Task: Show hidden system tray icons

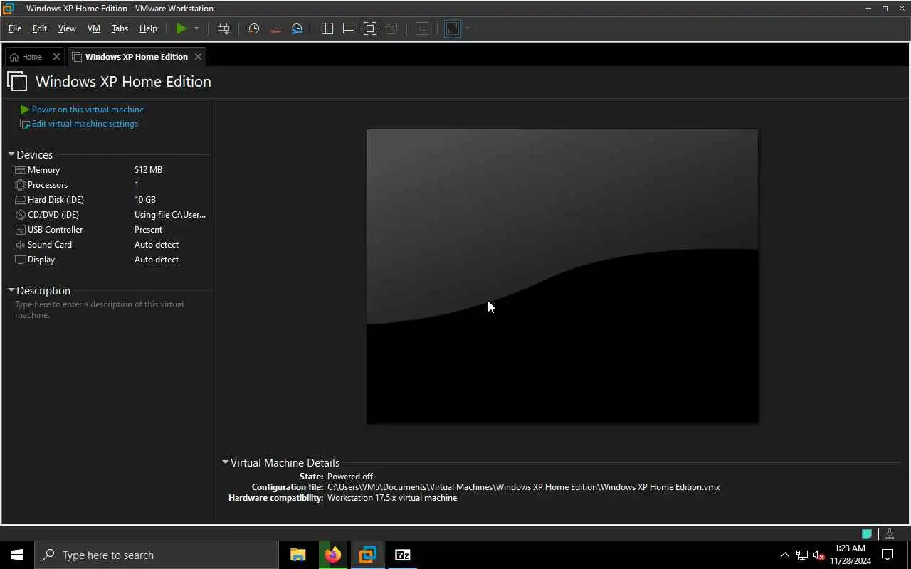Action: tap(785, 555)
